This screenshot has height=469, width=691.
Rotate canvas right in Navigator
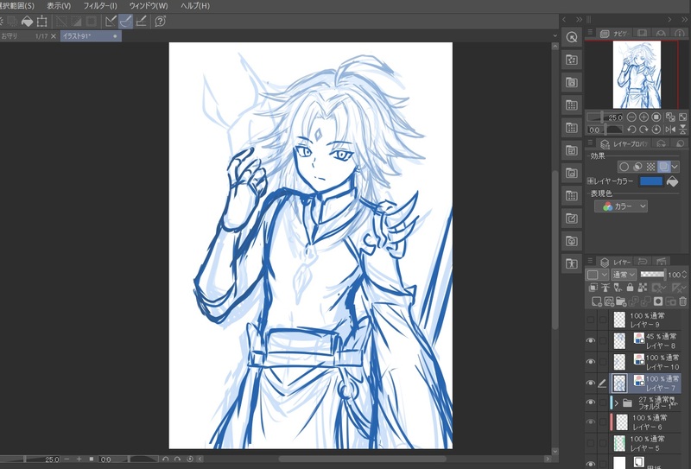pos(643,130)
